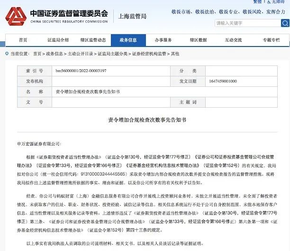
Task: Click the accessibility 无障碍 icon link
Action: coord(276,2)
